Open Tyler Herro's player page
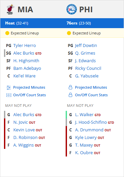Image resolution: width=124 pixels, height=177 pixels. (25, 46)
